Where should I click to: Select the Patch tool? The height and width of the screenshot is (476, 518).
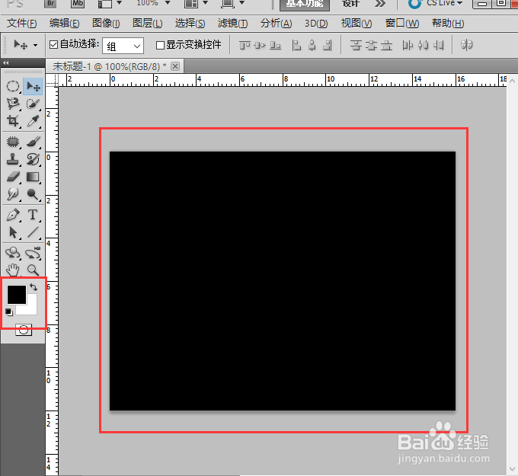point(13,142)
